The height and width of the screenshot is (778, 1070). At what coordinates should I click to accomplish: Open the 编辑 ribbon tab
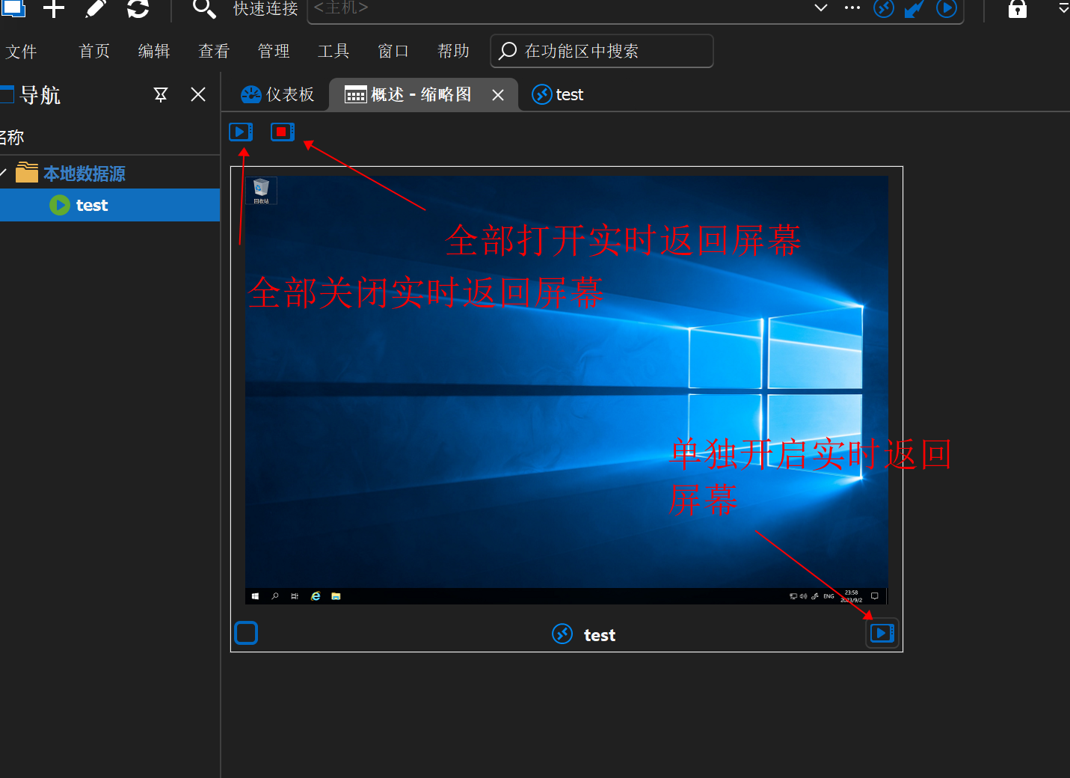coord(154,51)
